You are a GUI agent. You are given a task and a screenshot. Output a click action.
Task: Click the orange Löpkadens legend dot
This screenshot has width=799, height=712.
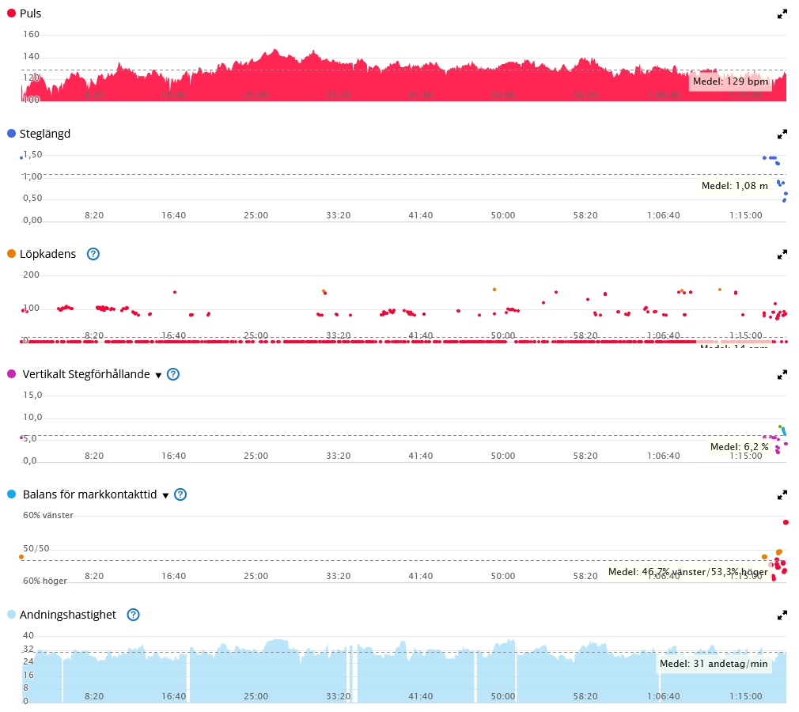coord(11,254)
